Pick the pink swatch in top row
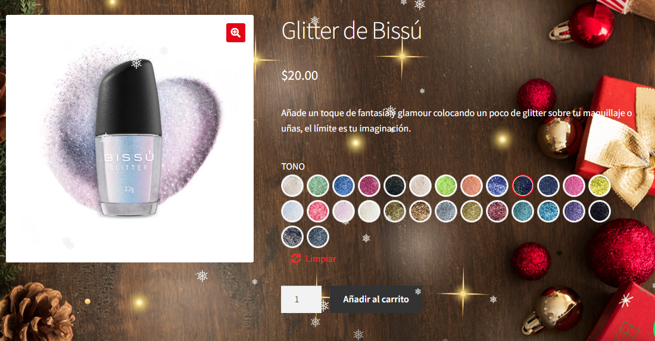655x341 pixels. [x=574, y=186]
